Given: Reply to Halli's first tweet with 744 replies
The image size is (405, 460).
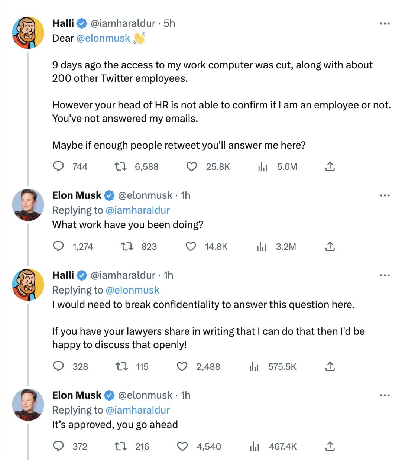Looking at the screenshot, I should [x=58, y=166].
